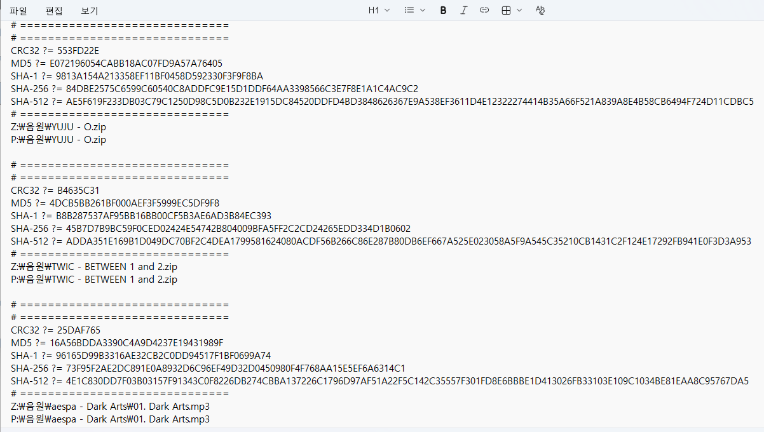Toggle italic formatting
This screenshot has width=764, height=432.
click(464, 10)
